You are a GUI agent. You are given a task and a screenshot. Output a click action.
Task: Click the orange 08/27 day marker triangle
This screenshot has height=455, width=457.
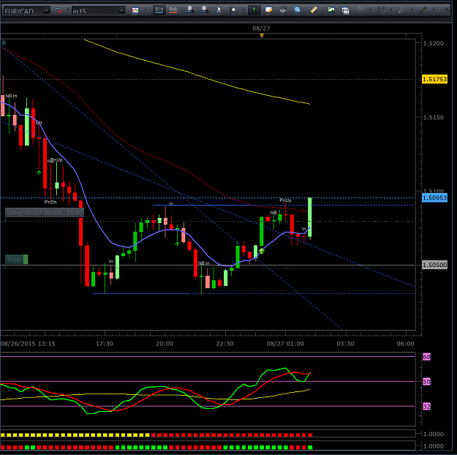262,36
